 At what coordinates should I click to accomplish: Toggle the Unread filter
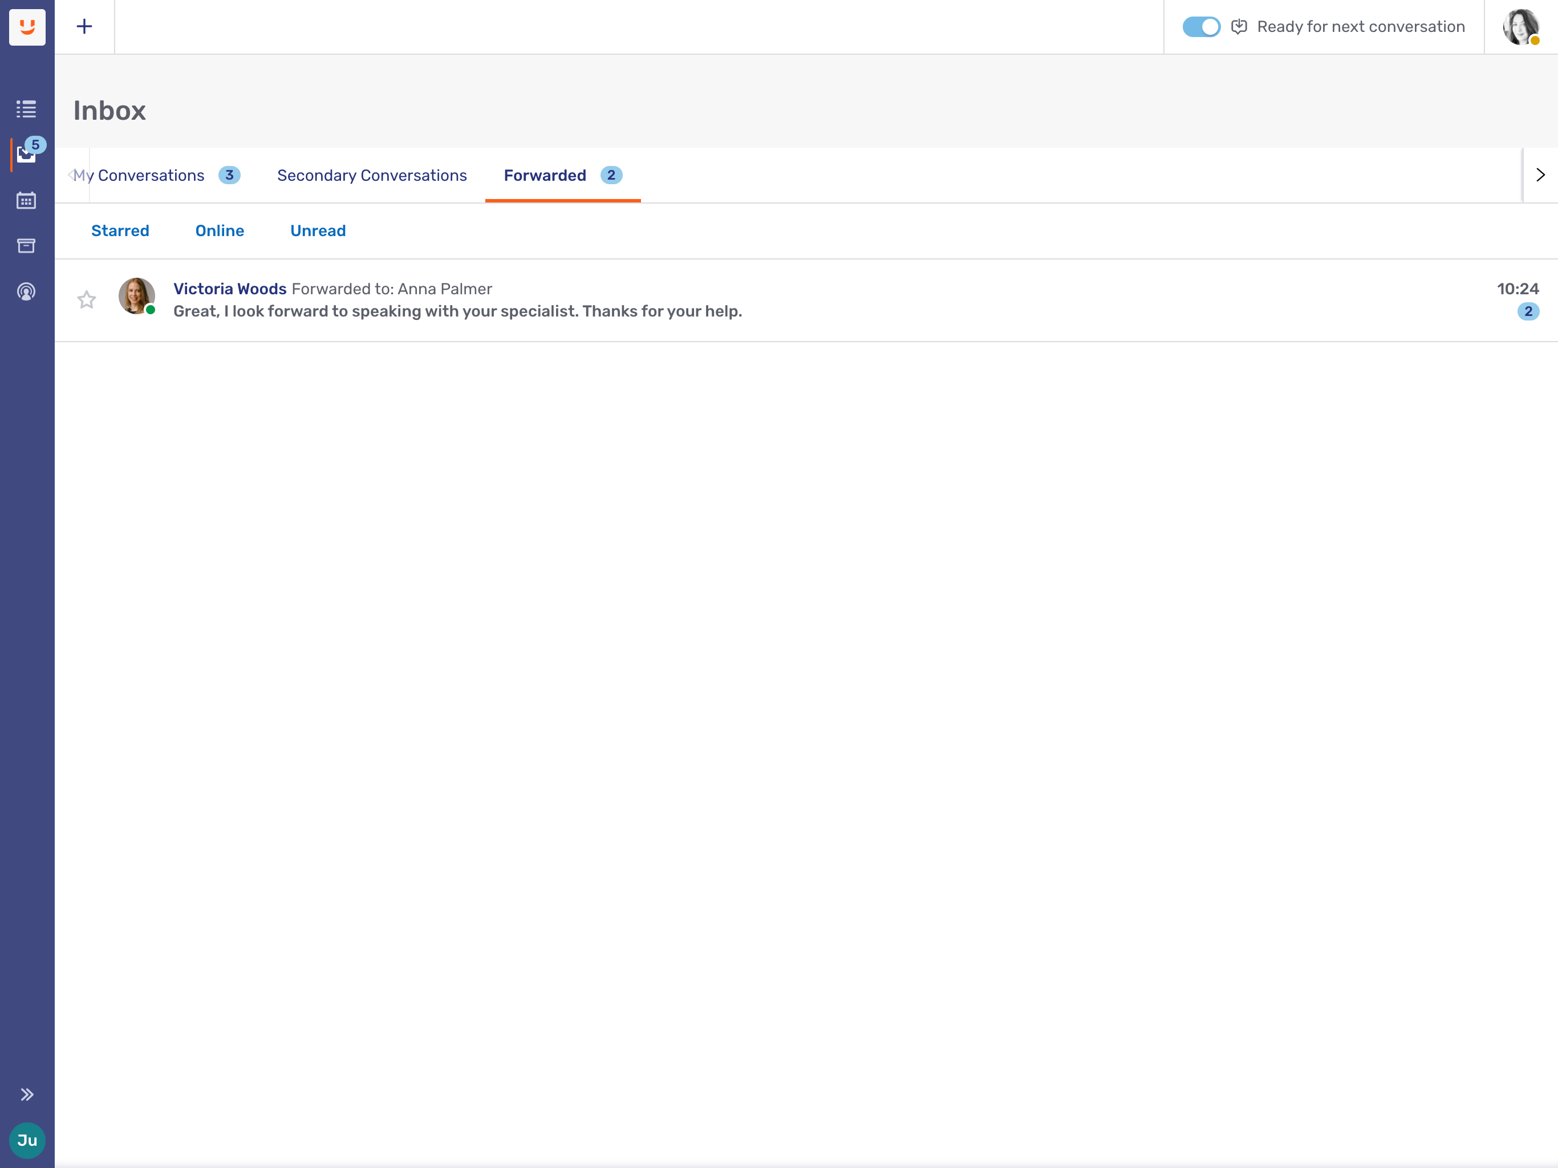pyautogui.click(x=318, y=230)
